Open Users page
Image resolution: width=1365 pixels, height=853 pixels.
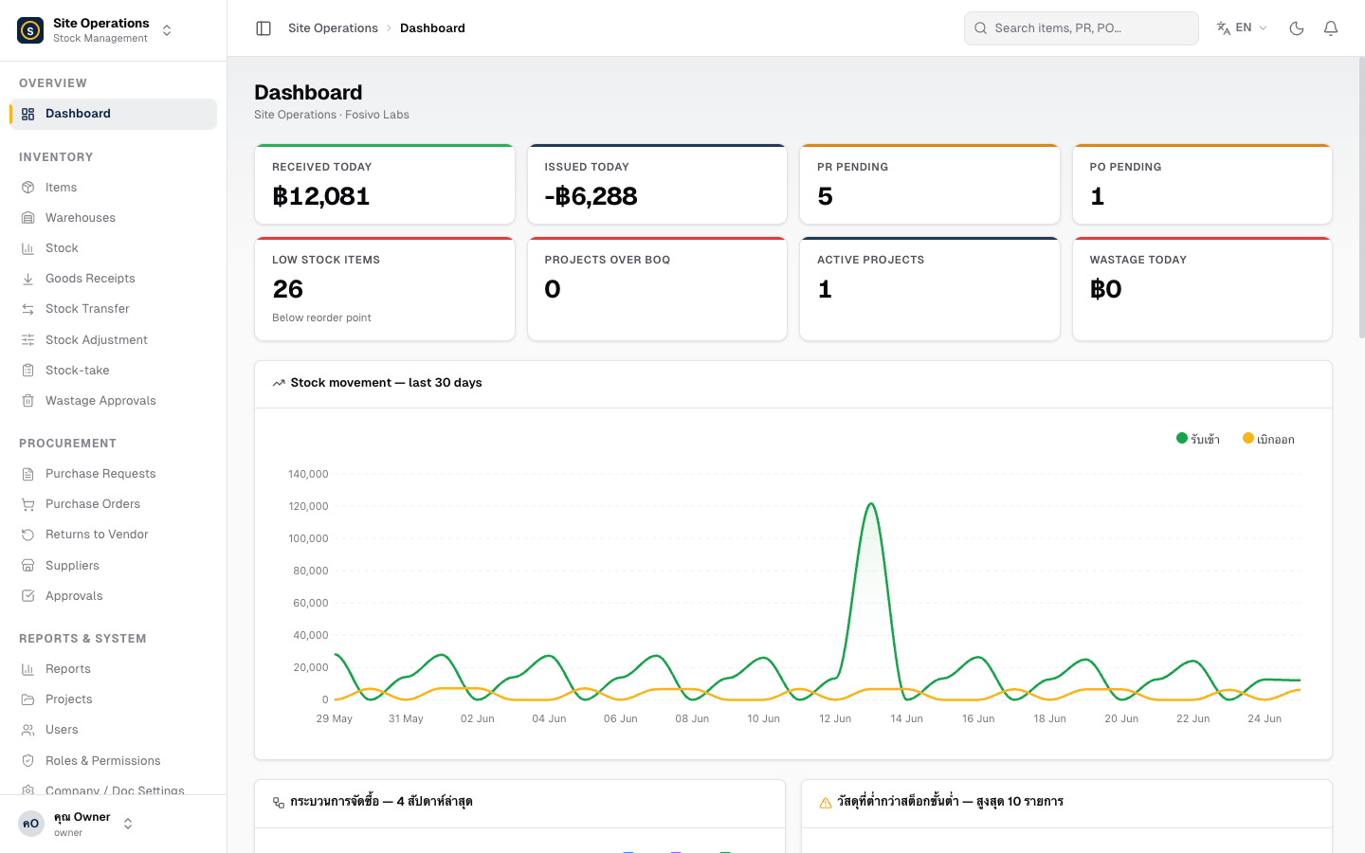coord(113,730)
